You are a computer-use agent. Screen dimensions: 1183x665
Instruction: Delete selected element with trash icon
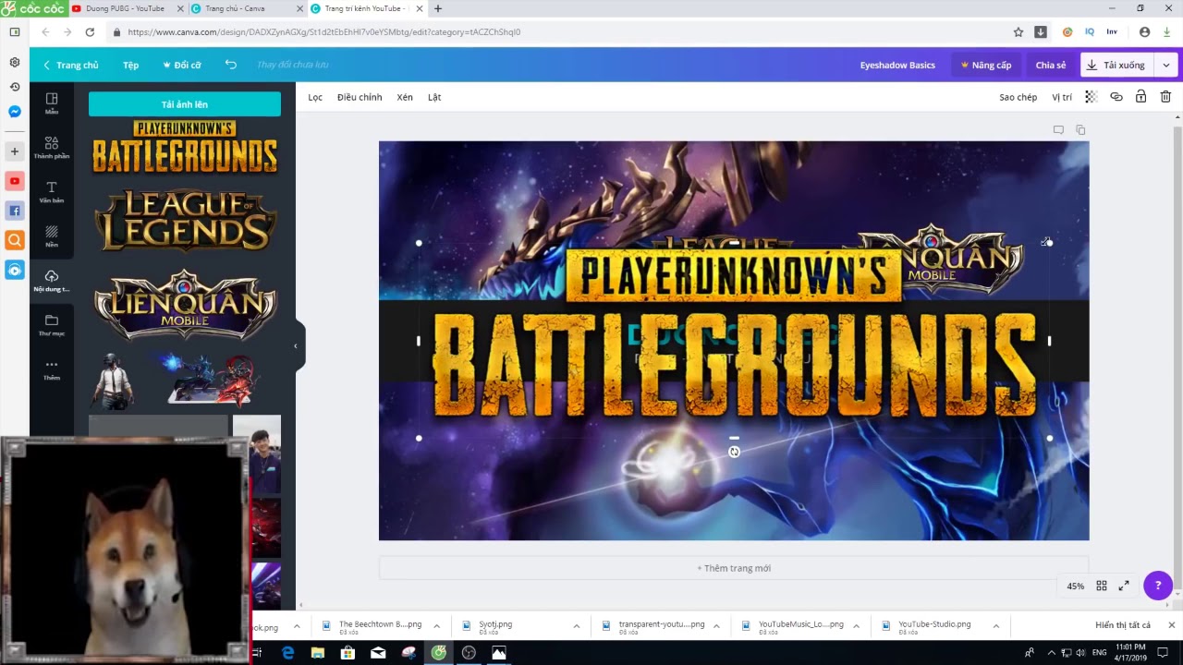click(1165, 96)
